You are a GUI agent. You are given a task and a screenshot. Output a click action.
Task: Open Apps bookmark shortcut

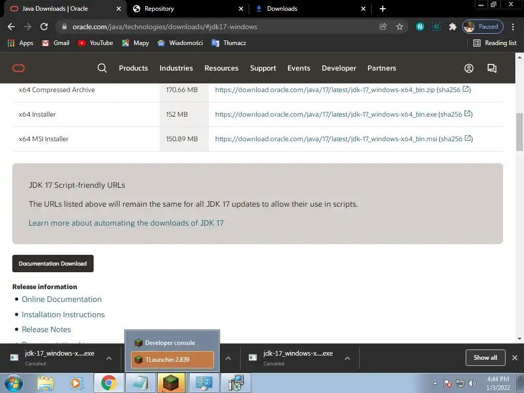(20, 43)
